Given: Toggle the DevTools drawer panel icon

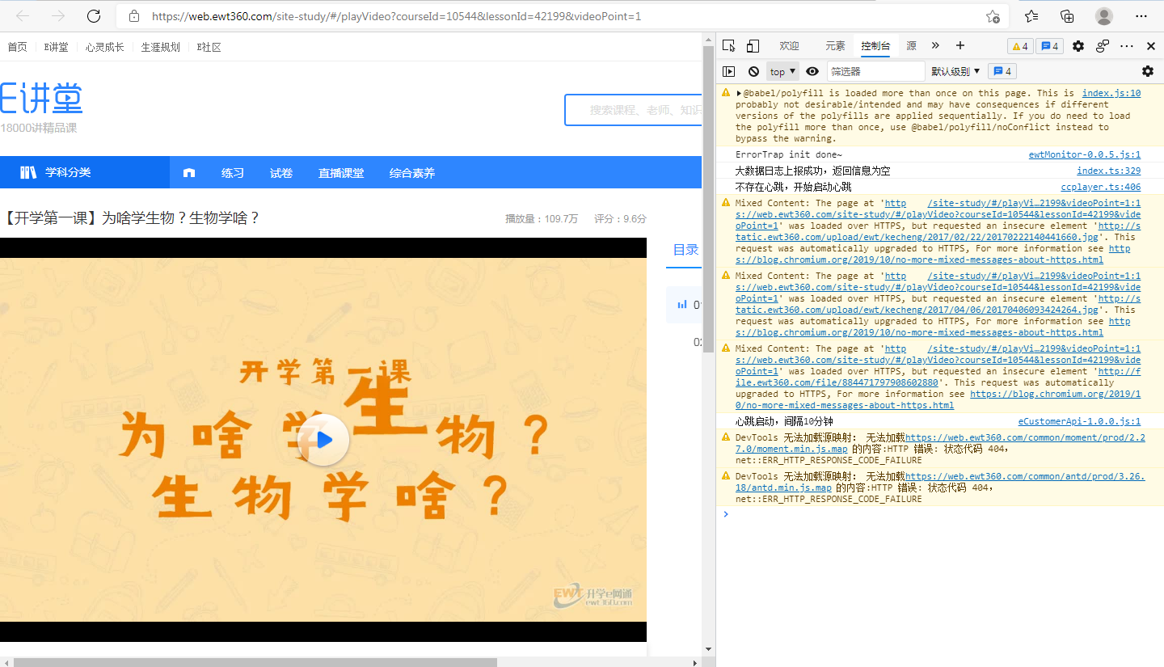Looking at the screenshot, I should pos(728,71).
